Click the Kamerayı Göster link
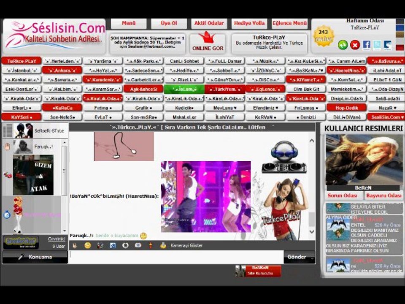 (x=186, y=246)
